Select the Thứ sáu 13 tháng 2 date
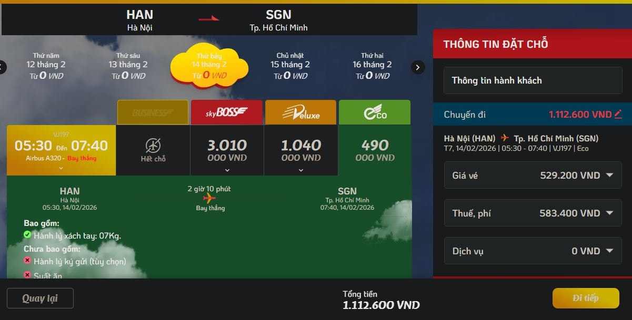632x320 pixels. click(128, 66)
